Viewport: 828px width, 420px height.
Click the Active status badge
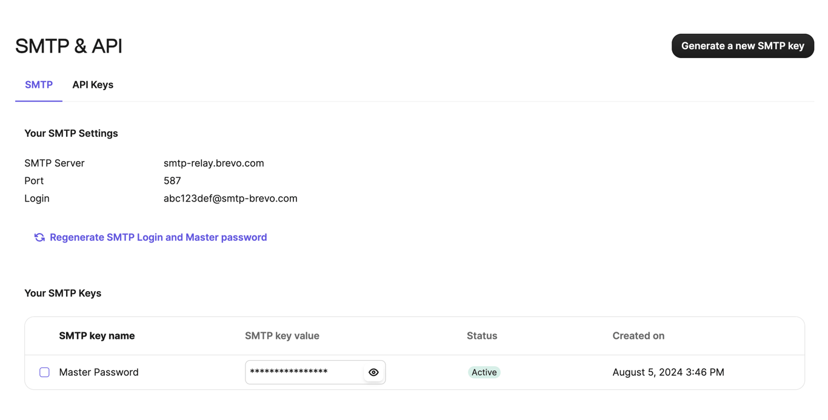(484, 372)
